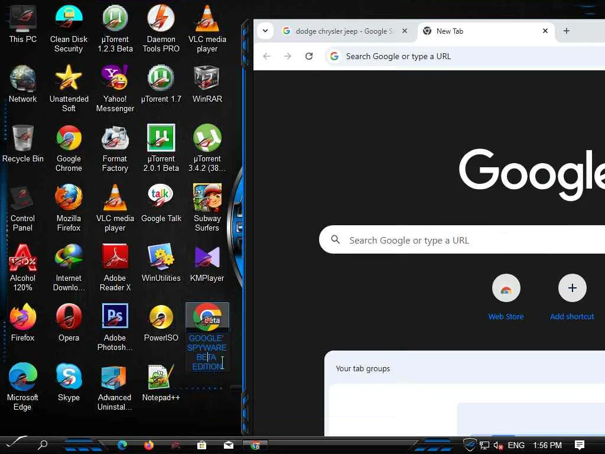This screenshot has width=605, height=454.
Task: Launch Daemon Tools PRO shortcut
Action: click(x=161, y=28)
